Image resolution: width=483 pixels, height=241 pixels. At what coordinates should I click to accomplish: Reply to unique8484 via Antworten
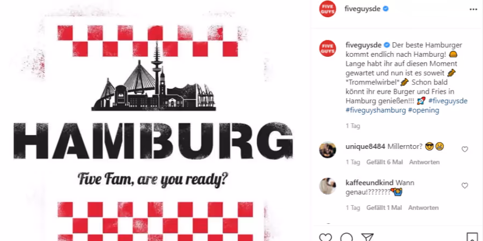[424, 162]
